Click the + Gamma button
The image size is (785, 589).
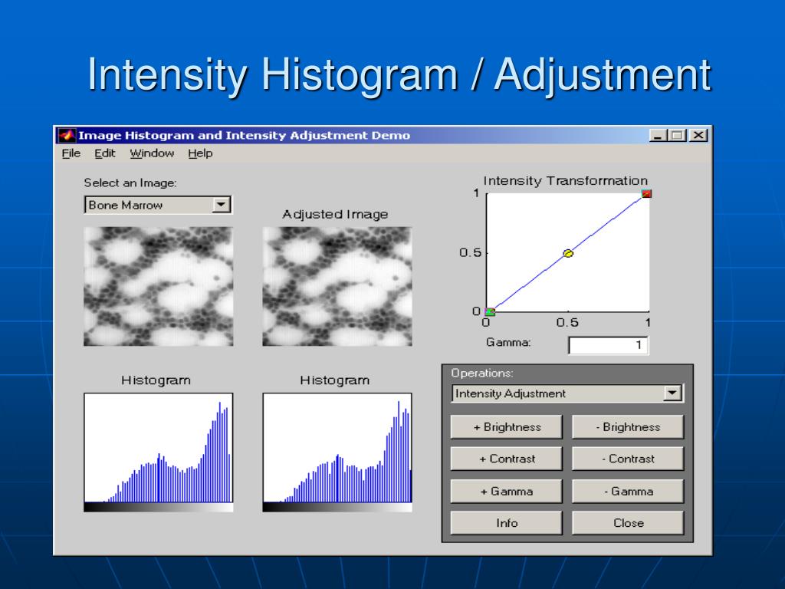[507, 492]
